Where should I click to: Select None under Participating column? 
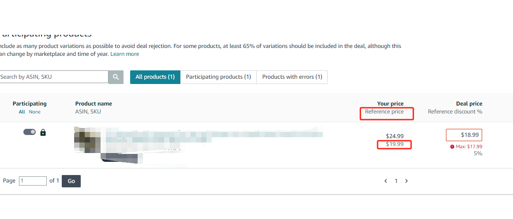point(35,112)
